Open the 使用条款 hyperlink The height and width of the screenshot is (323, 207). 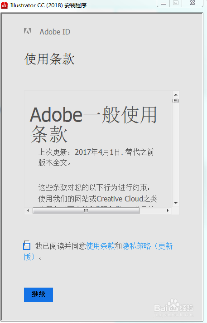click(101, 246)
